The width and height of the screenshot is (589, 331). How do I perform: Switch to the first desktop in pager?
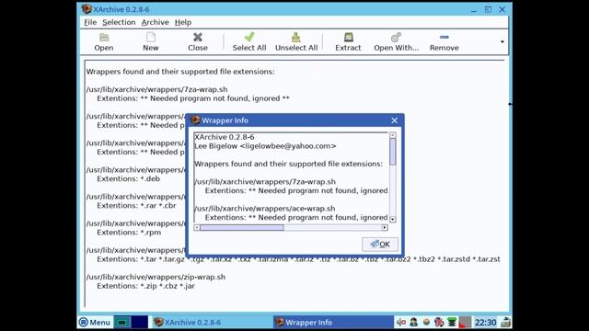pos(122,322)
